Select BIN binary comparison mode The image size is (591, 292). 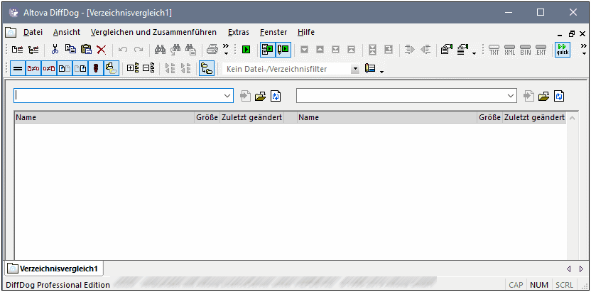[526, 49]
